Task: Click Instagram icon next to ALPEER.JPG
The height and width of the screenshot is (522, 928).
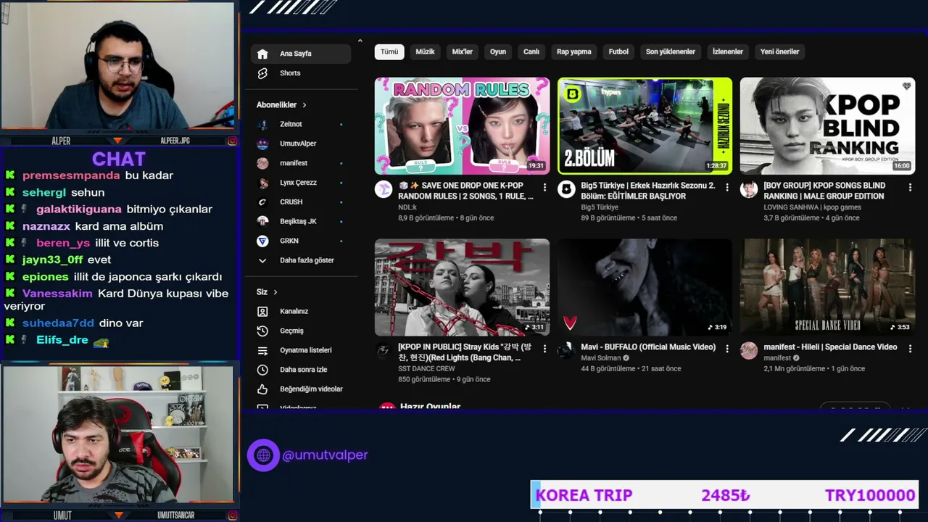Action: coord(232,141)
